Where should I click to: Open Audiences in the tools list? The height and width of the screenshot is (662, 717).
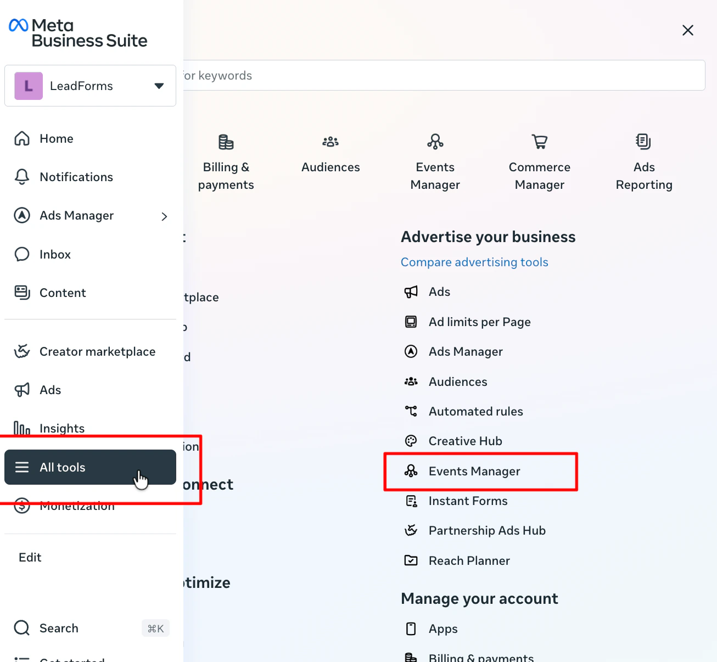pos(458,382)
